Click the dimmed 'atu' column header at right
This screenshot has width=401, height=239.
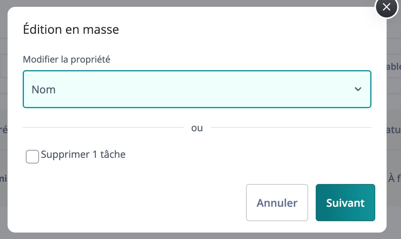tap(393, 130)
